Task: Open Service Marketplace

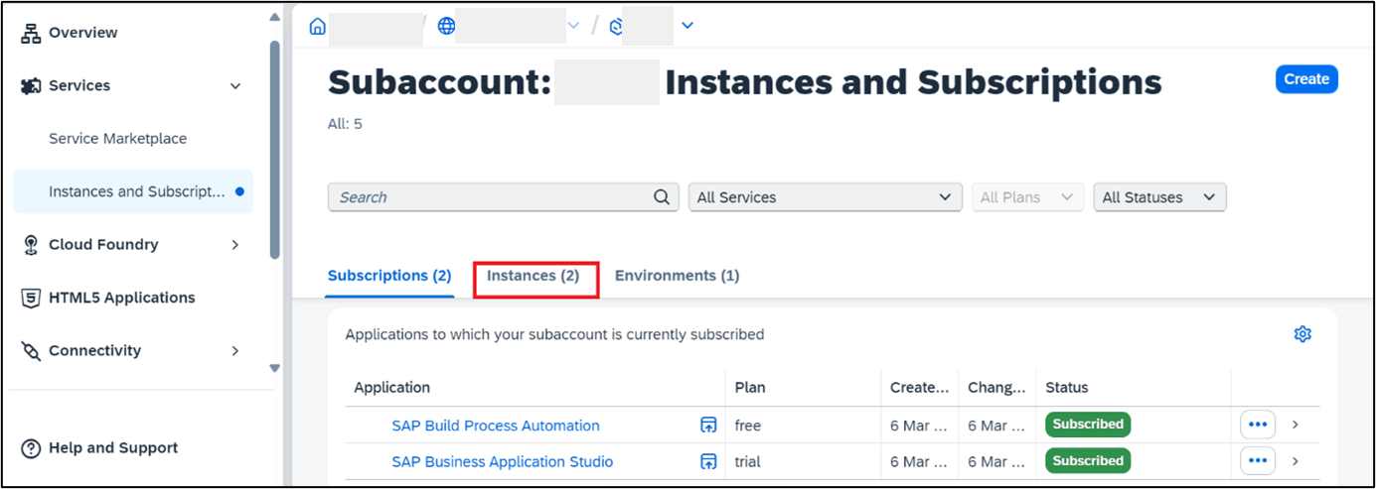Action: tap(117, 139)
